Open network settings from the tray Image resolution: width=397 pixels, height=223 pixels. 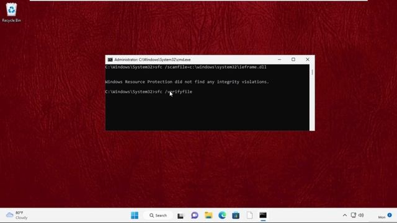[353, 215]
